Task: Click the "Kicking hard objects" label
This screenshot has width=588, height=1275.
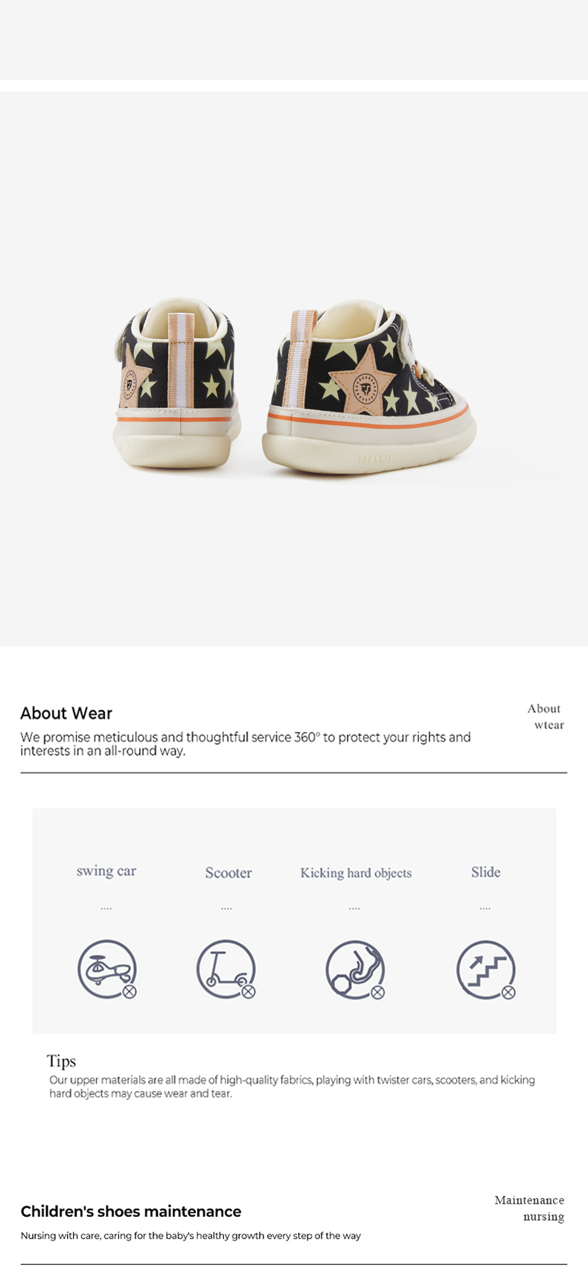Action: pos(356,873)
